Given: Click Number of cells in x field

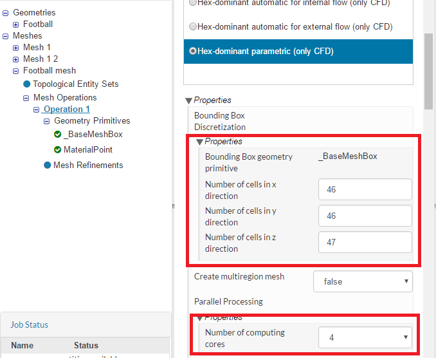Looking at the screenshot, I should click(x=365, y=189).
